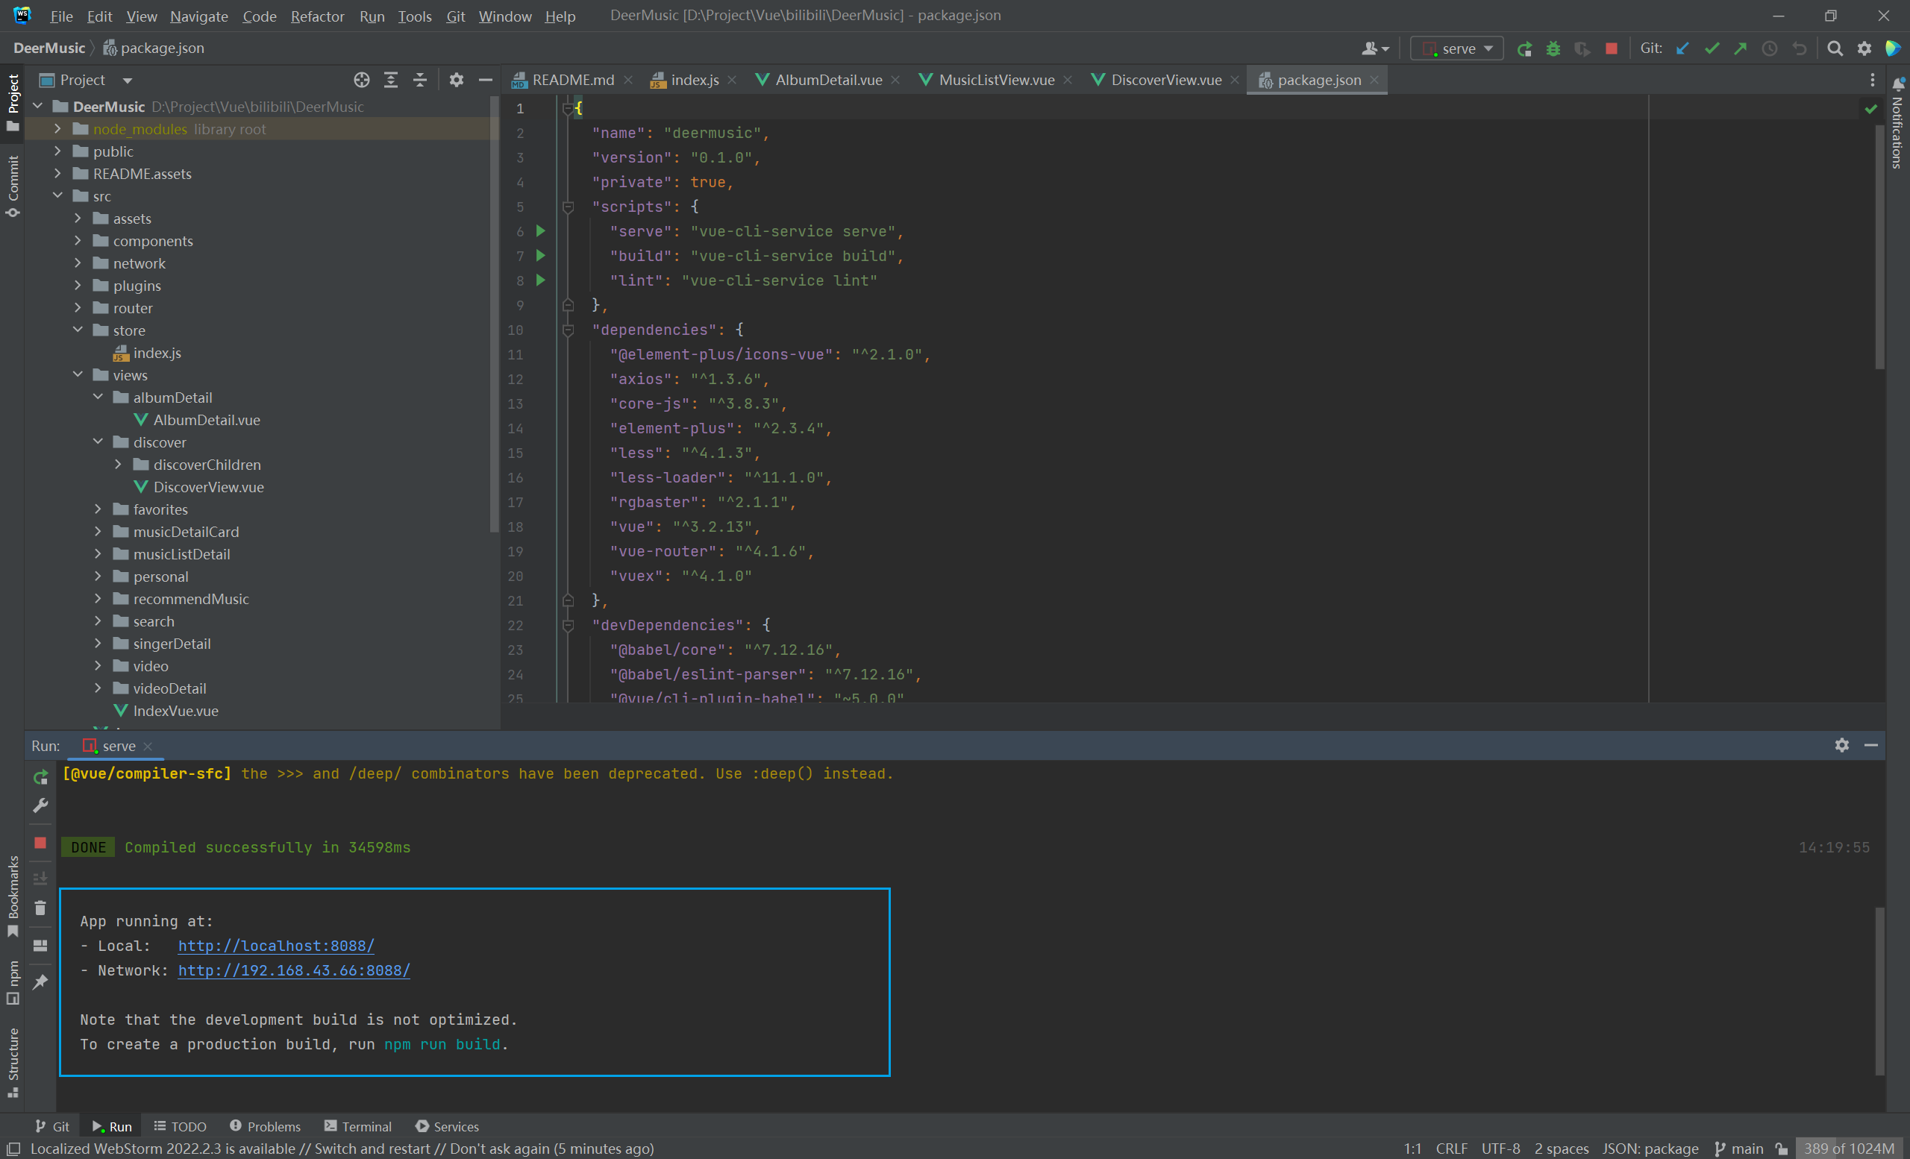1910x1159 pixels.
Task: Open Git history clock icon
Action: coord(1770,48)
